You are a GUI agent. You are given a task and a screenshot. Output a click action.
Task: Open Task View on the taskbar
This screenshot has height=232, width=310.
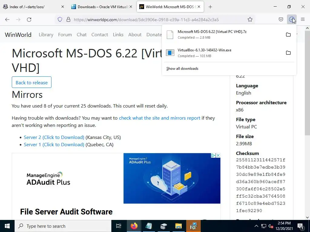[x=118, y=226]
